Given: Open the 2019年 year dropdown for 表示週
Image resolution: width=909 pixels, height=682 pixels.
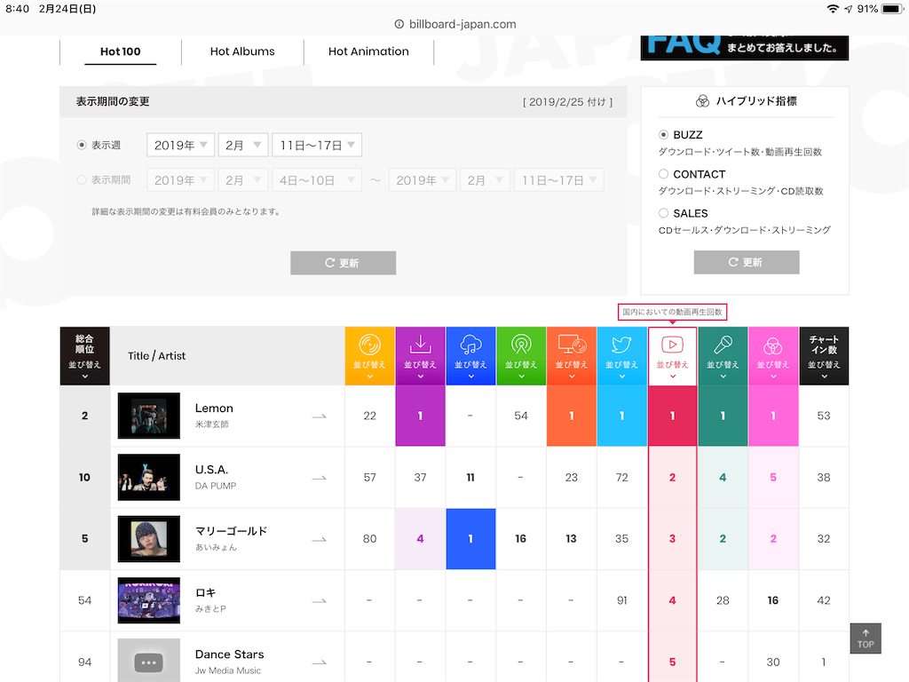Looking at the screenshot, I should click(180, 145).
